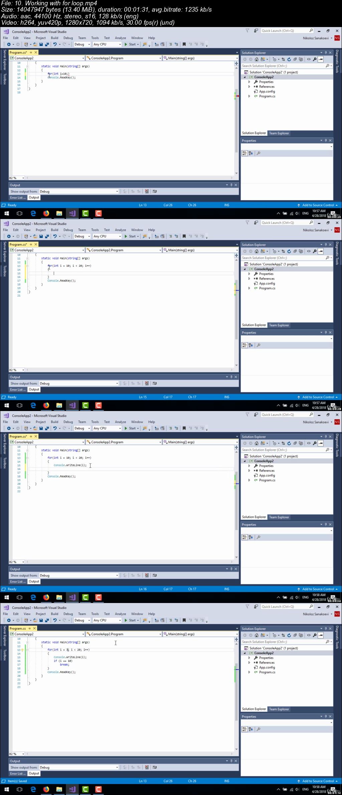Open ConsoleApp2.Program class dropdown in third frame
Image resolution: width=342 pixels, height=795 pixels.
pos(124,442)
